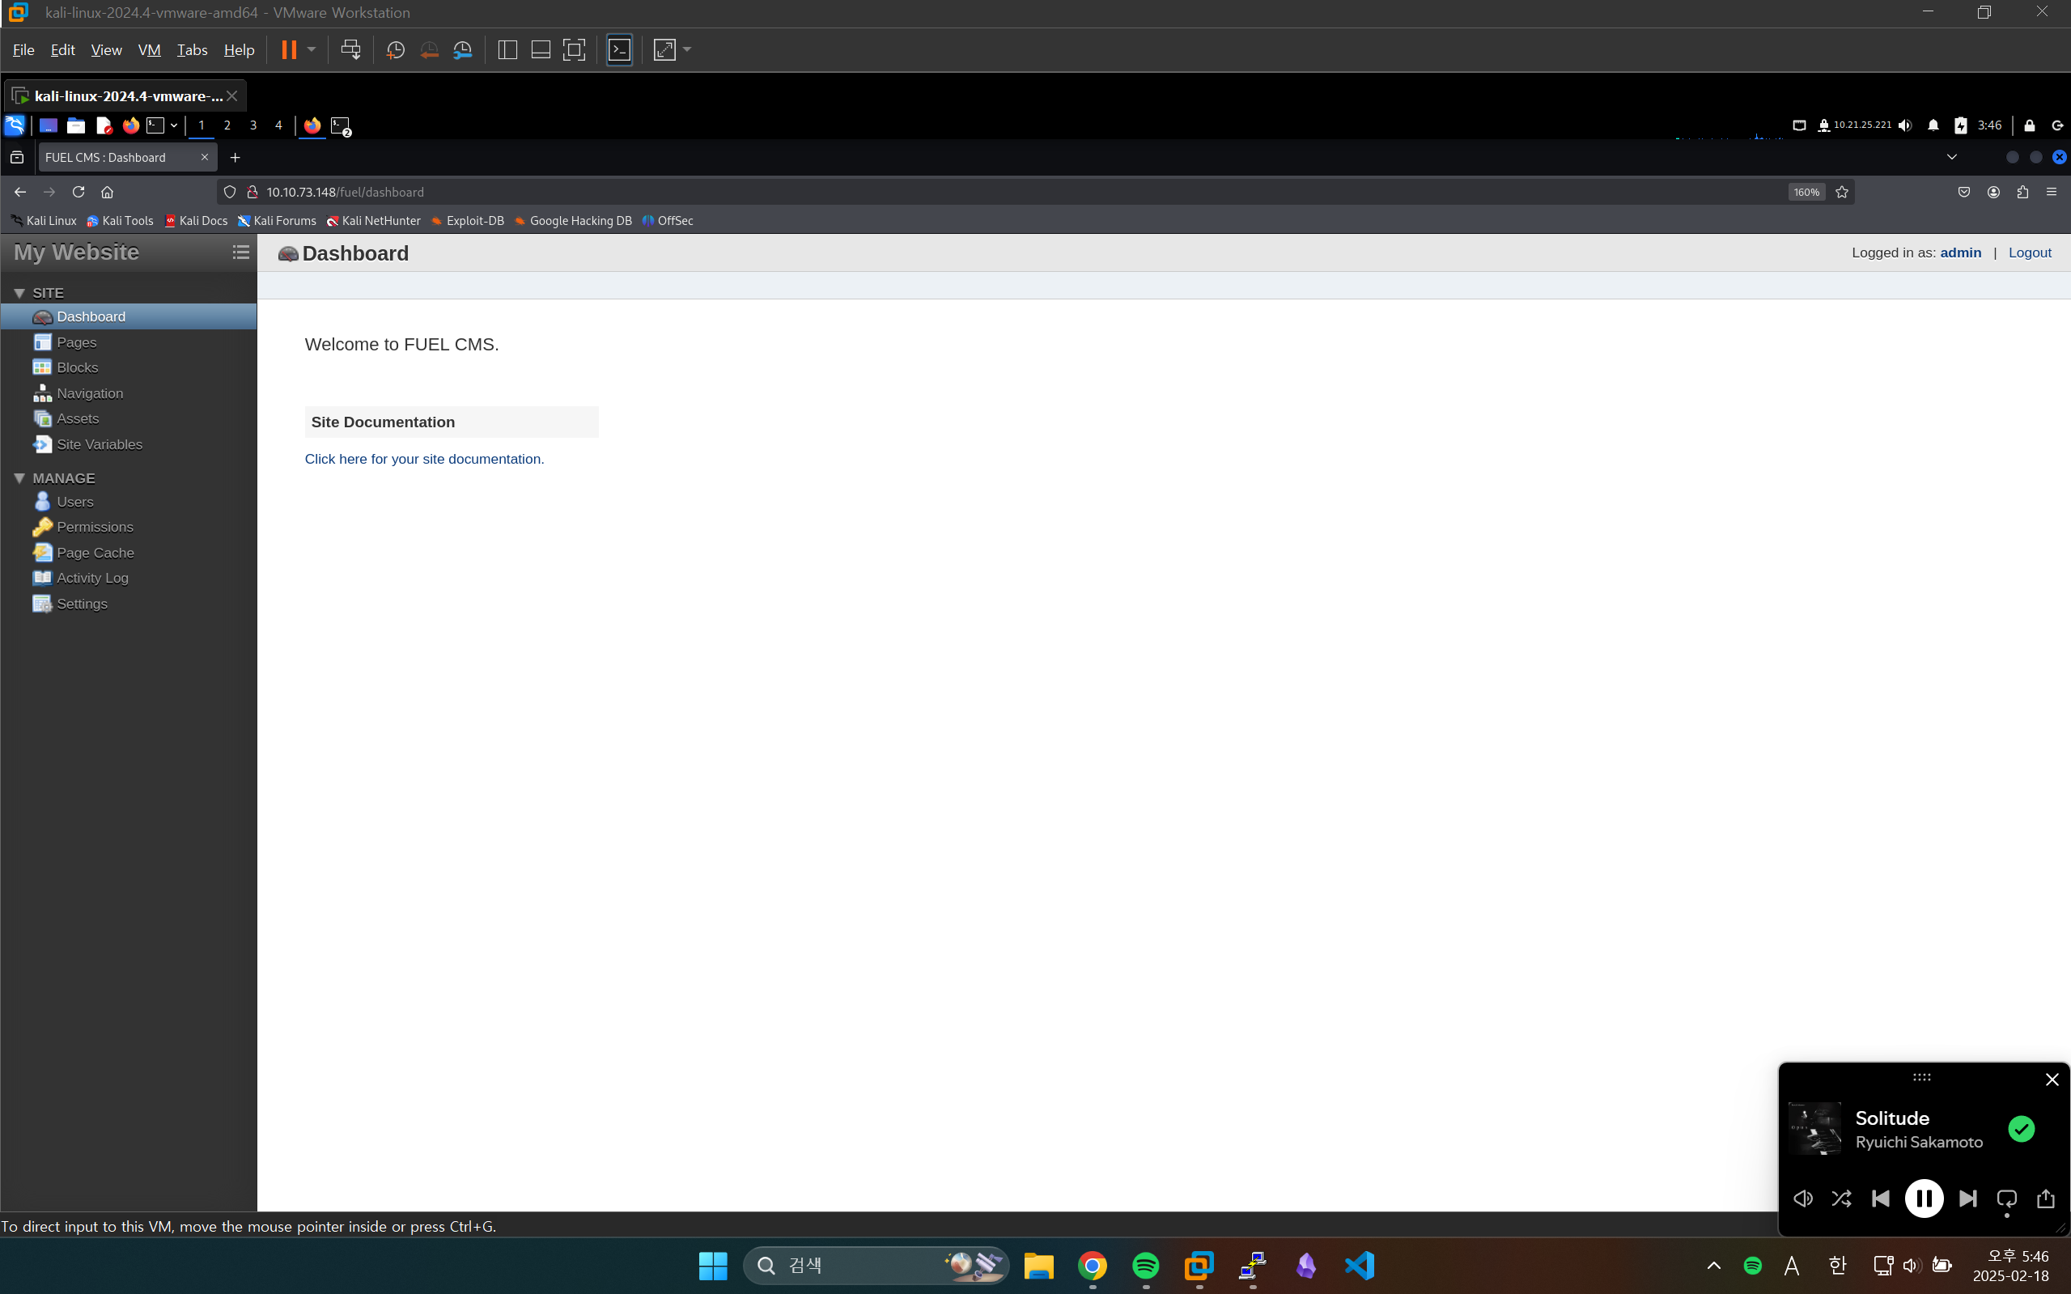Screen dimensions: 2071x1294
Task: Click the 160% zoom level indicator
Action: [x=1806, y=192]
